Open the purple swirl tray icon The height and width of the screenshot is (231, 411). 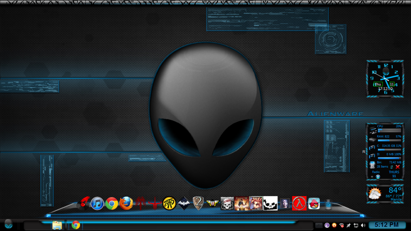[x=327, y=225]
